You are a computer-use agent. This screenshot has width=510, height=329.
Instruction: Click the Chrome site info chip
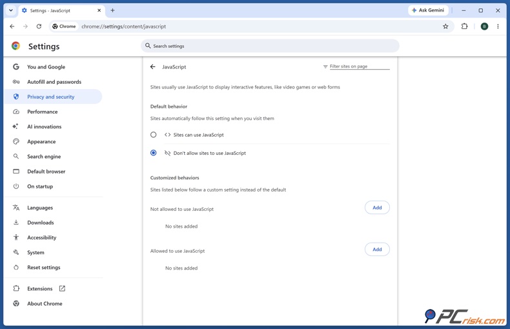pos(64,26)
